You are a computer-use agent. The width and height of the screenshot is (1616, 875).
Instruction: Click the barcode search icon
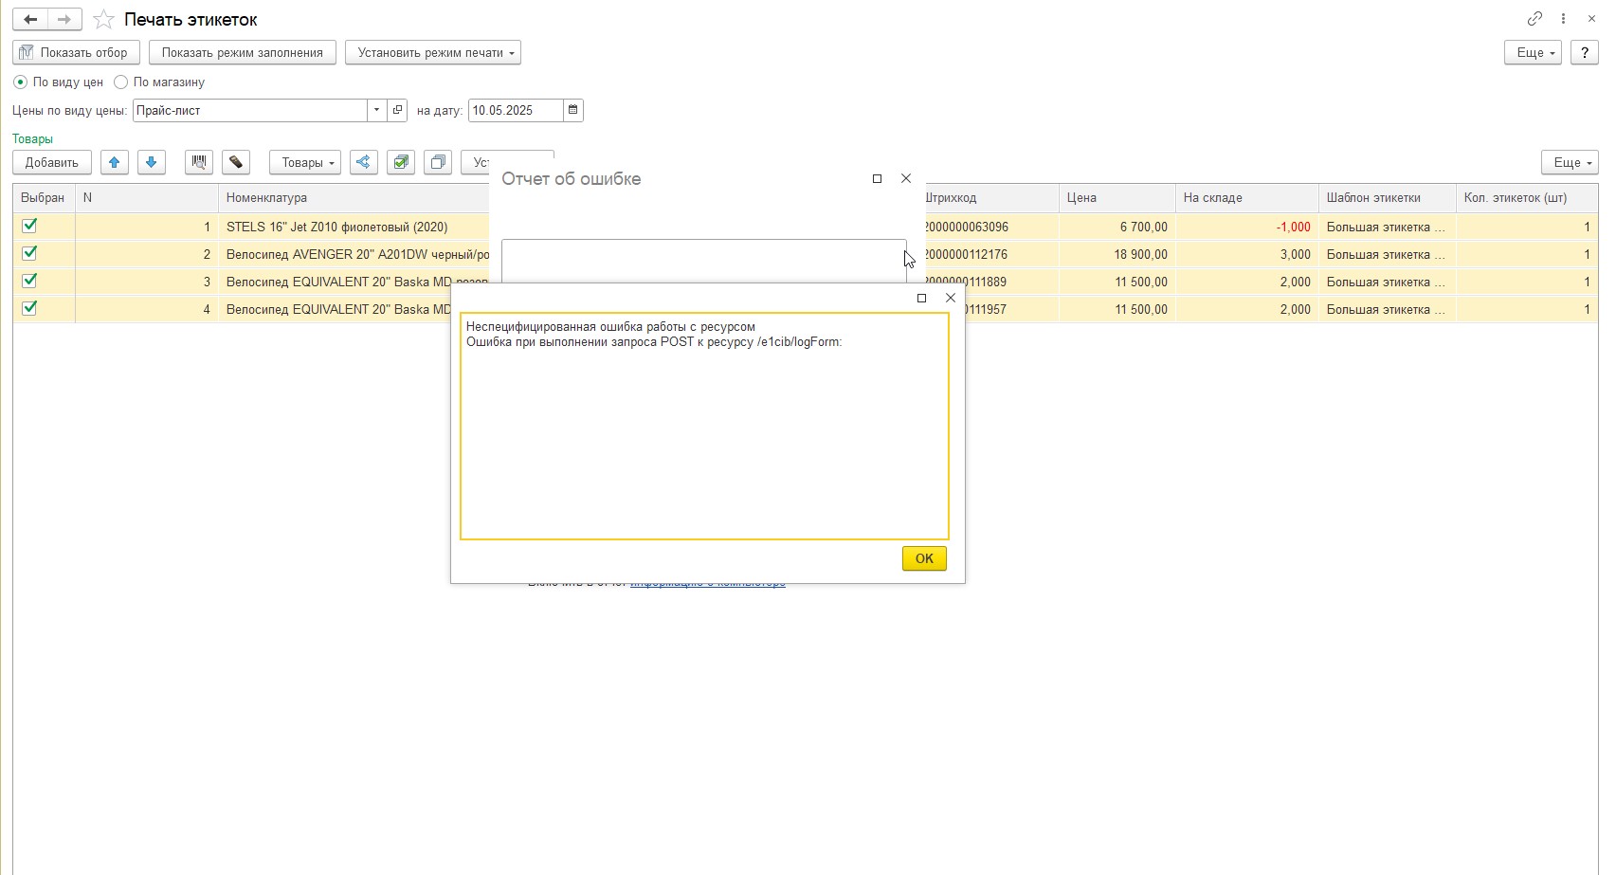coord(199,162)
